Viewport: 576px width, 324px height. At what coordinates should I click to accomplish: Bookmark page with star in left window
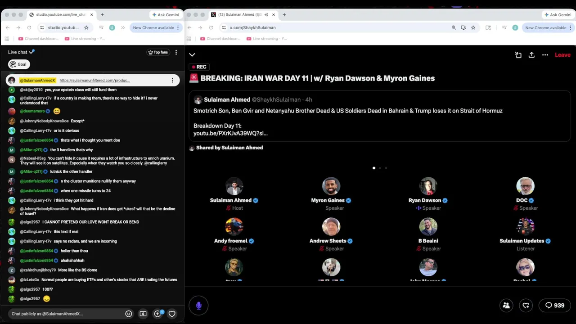click(x=86, y=27)
